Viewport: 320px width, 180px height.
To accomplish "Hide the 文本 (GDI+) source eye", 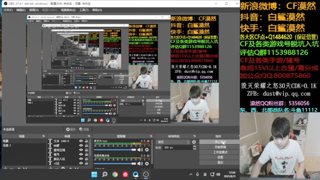I will point(81,141).
